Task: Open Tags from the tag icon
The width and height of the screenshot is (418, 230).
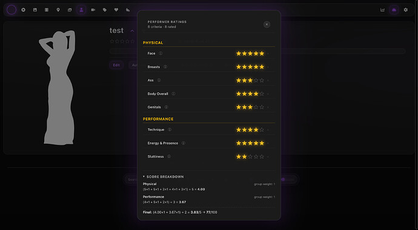Action: [x=105, y=10]
